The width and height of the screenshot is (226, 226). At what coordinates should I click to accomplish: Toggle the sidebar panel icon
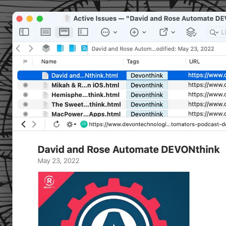tap(24, 32)
